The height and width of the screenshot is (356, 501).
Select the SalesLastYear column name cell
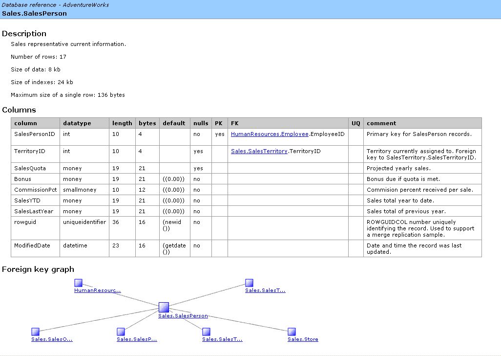click(x=35, y=211)
